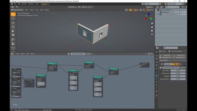Open the Material properties tab icon
Screen dimensions: 197x111
[157, 92]
